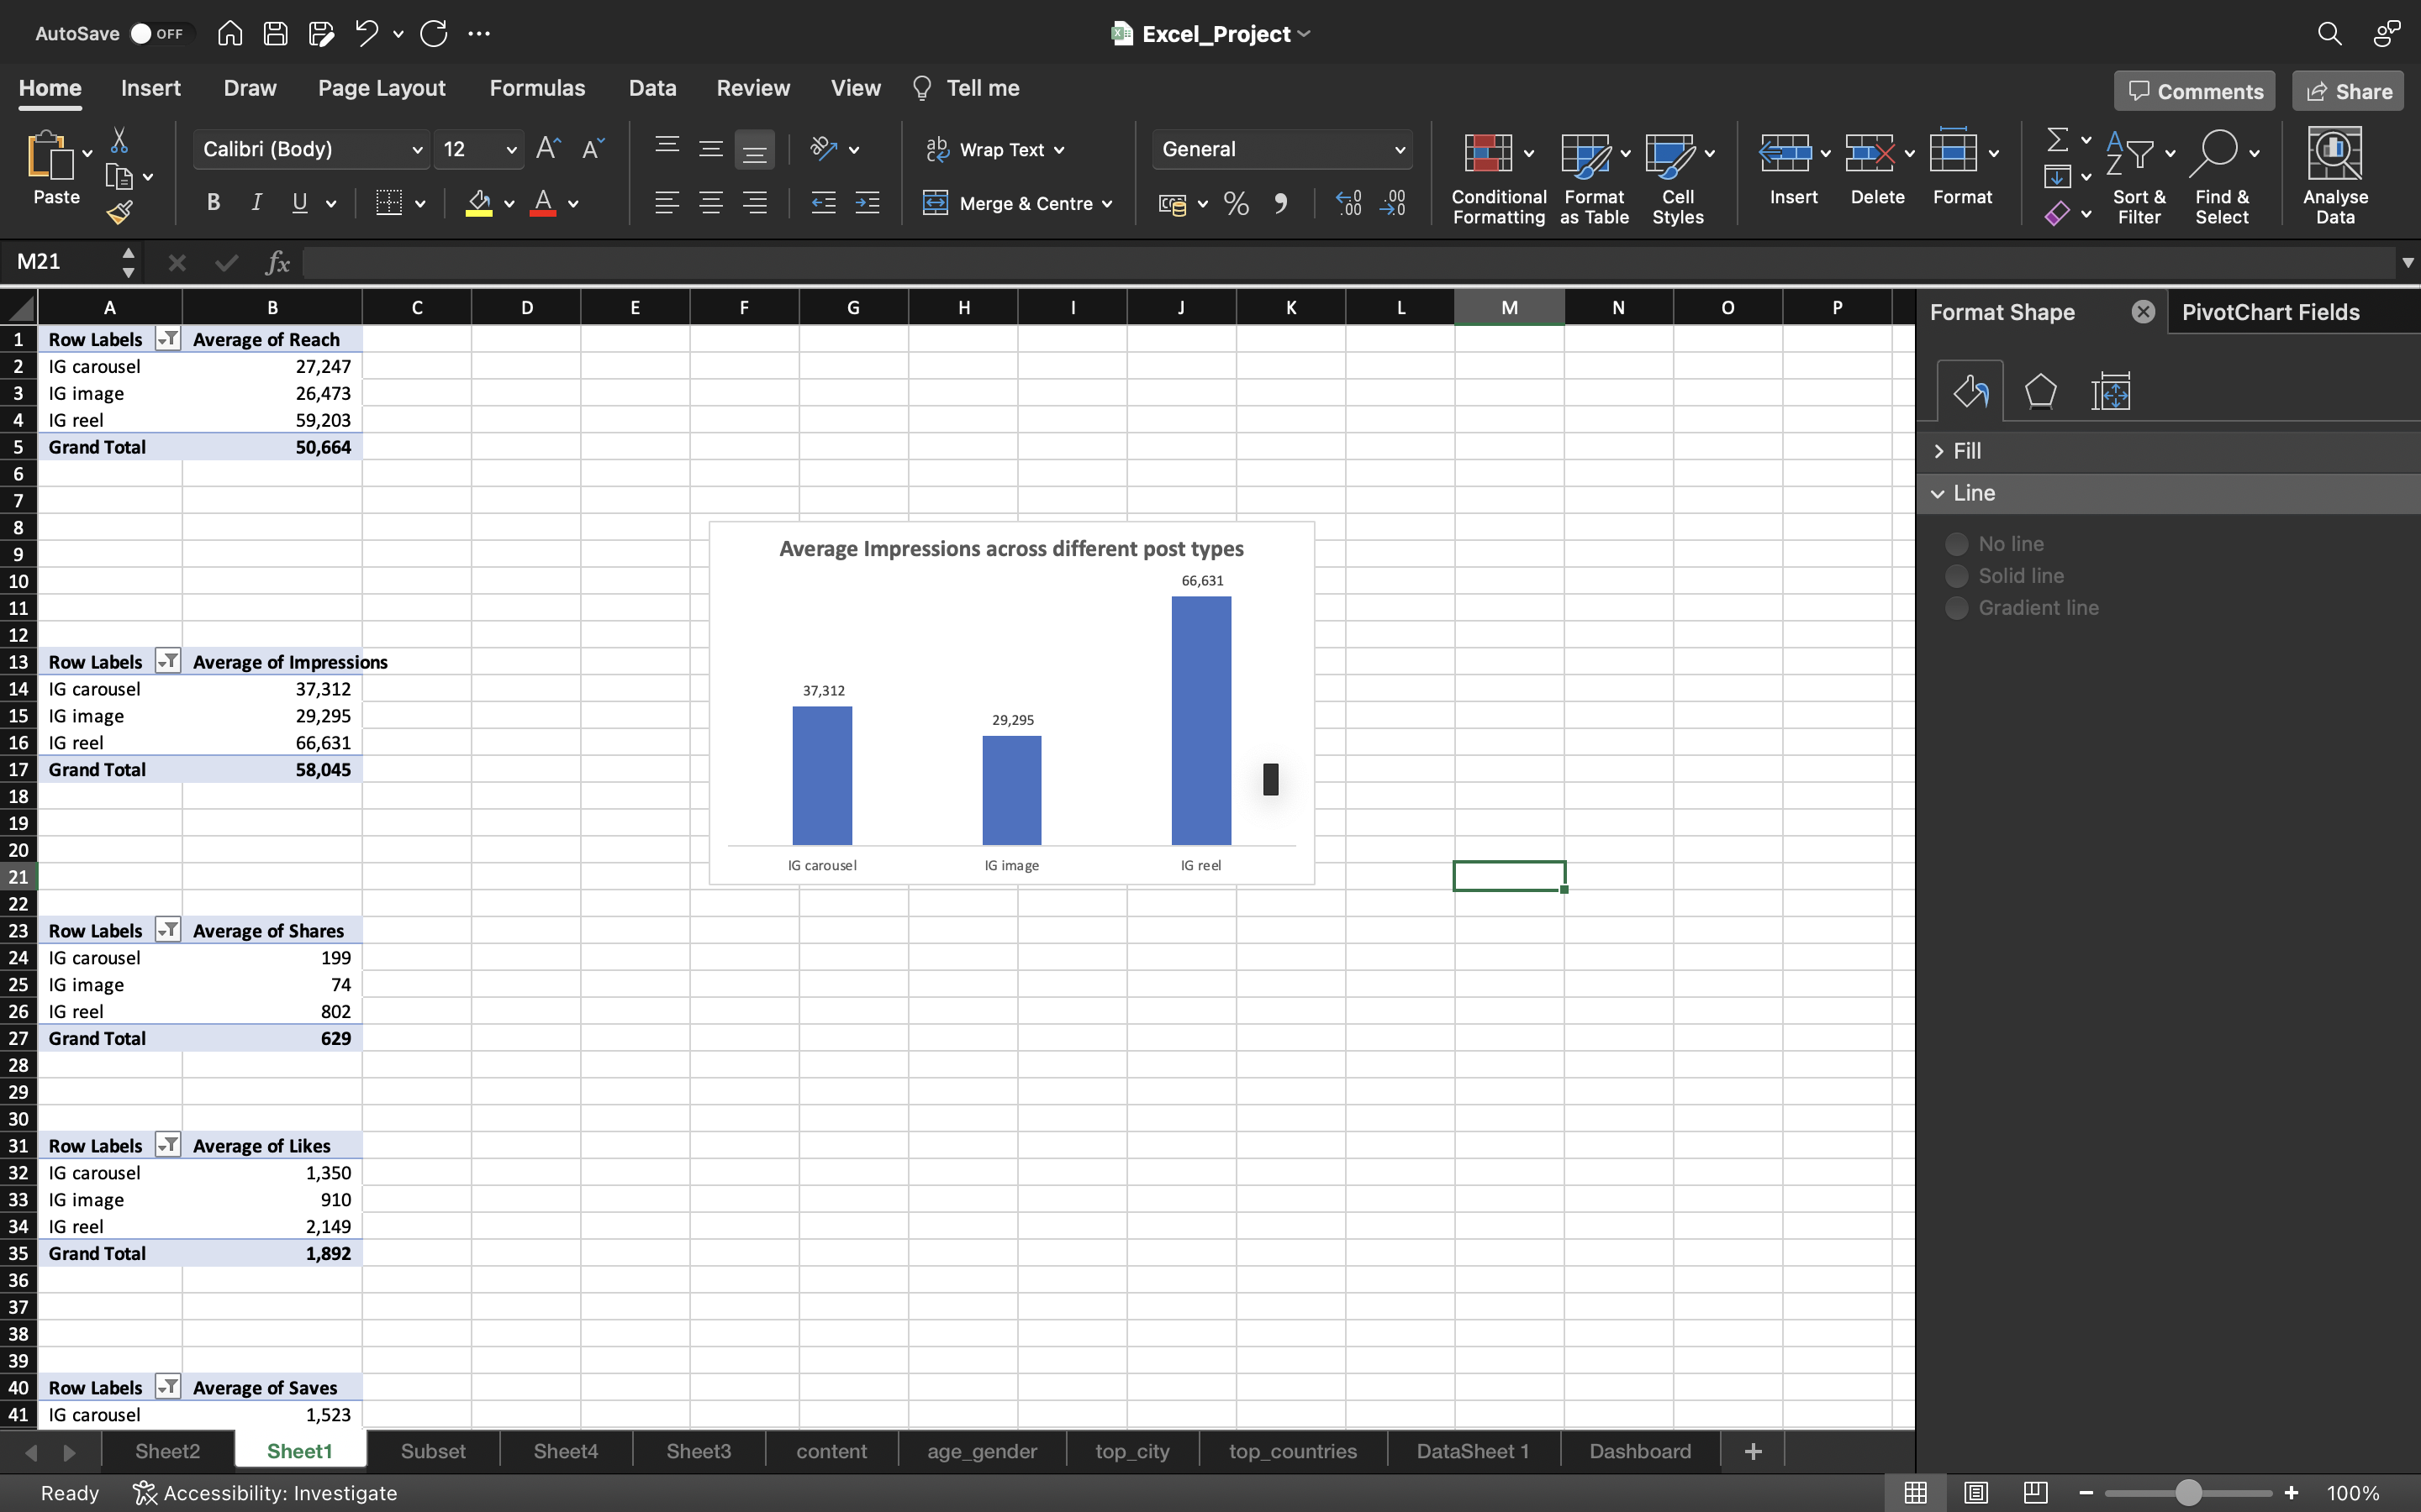Toggle Bold formatting

coord(212,203)
